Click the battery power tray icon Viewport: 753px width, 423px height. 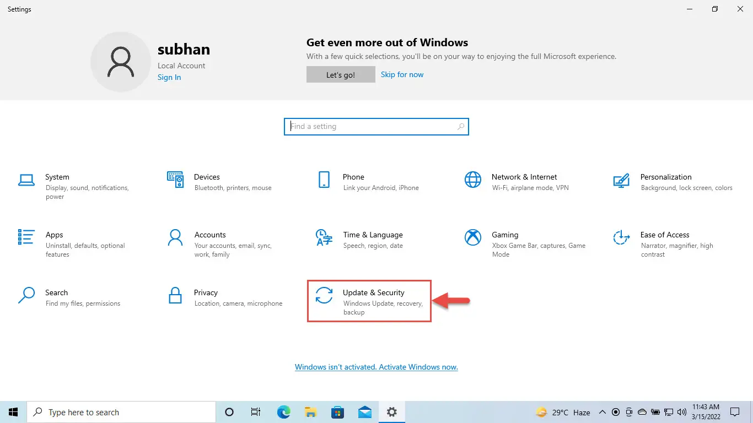tap(655, 412)
